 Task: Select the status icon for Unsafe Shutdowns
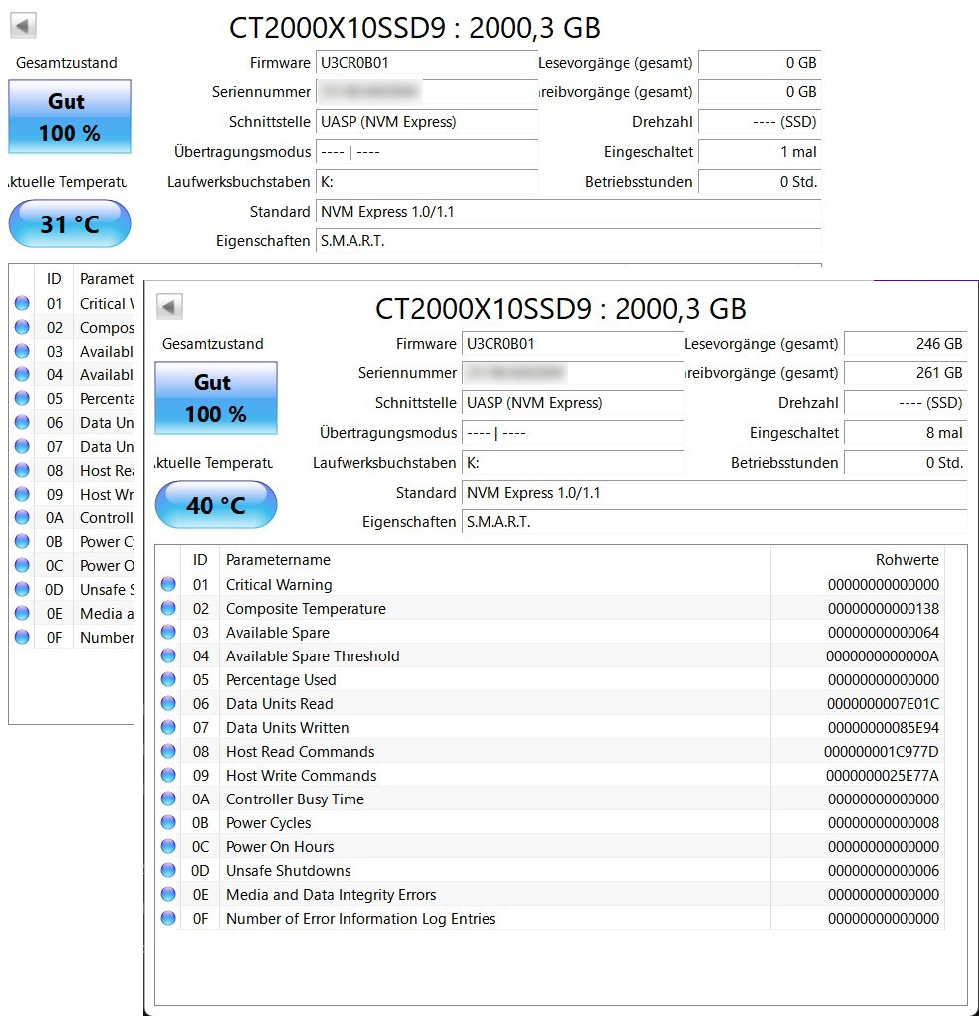pyautogui.click(x=168, y=871)
